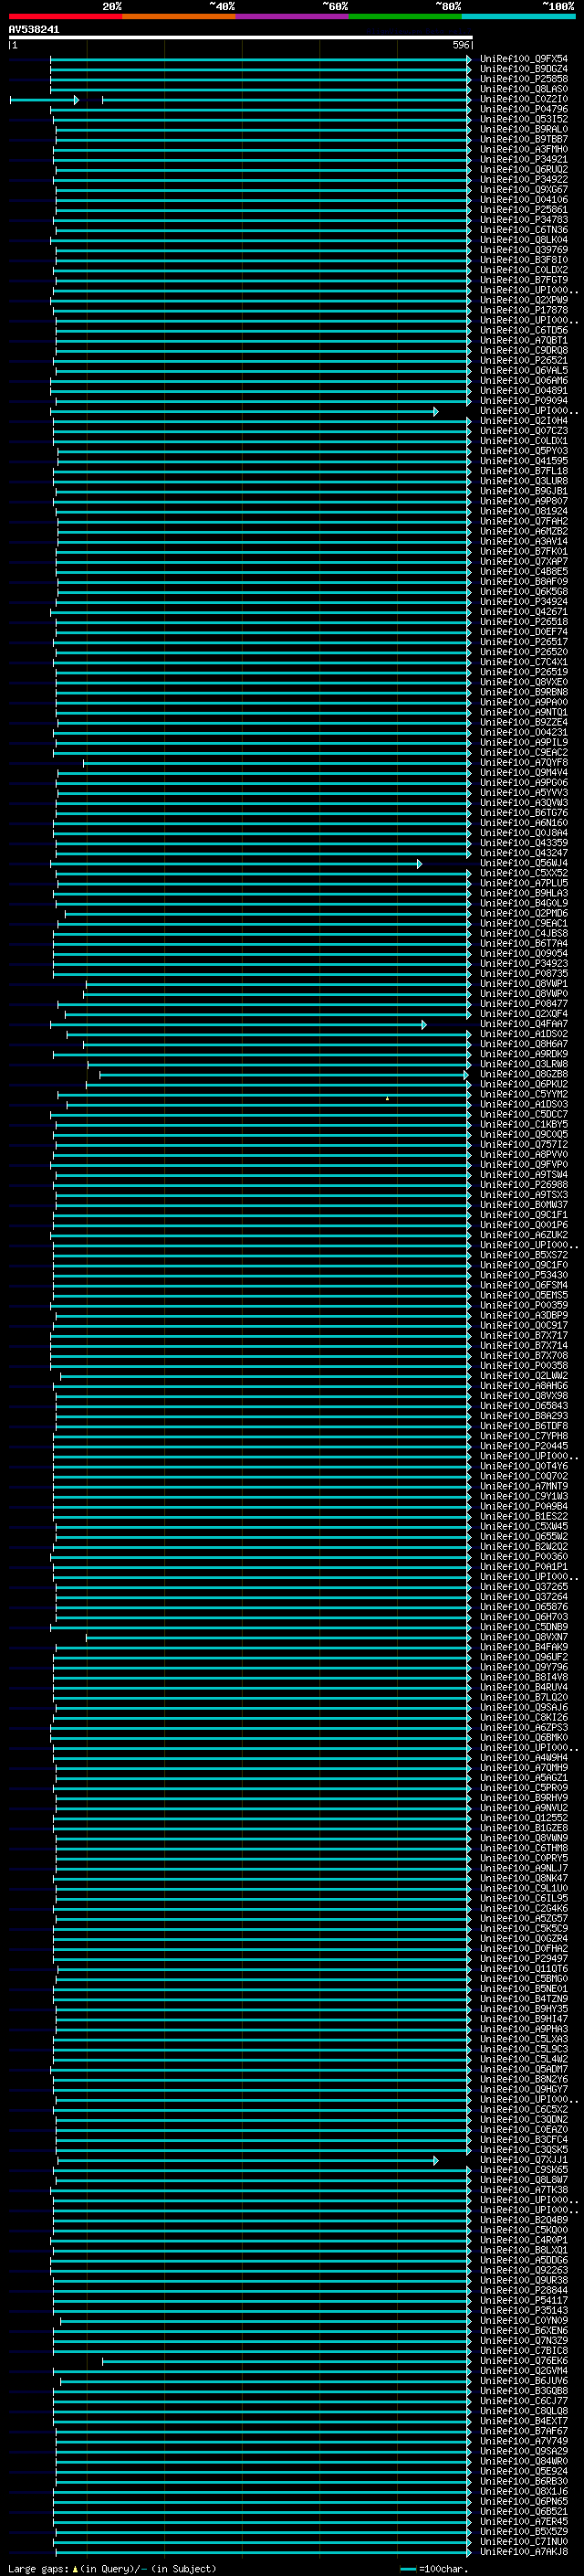The width and height of the screenshot is (584, 2576).
Task: Select hit label UniRef100_P00359
Action: (524, 1305)
